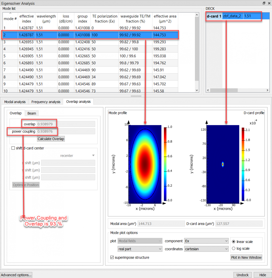Click the Plot in New Window button

pos(246,257)
